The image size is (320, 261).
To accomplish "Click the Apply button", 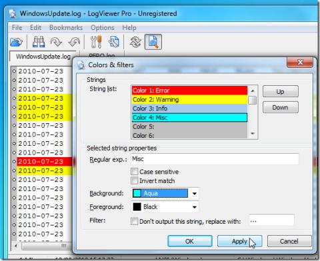I will [239, 241].
